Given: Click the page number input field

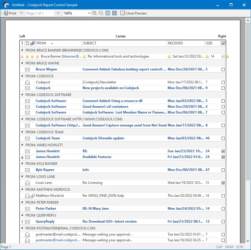Looking at the screenshot, I should (40, 13).
